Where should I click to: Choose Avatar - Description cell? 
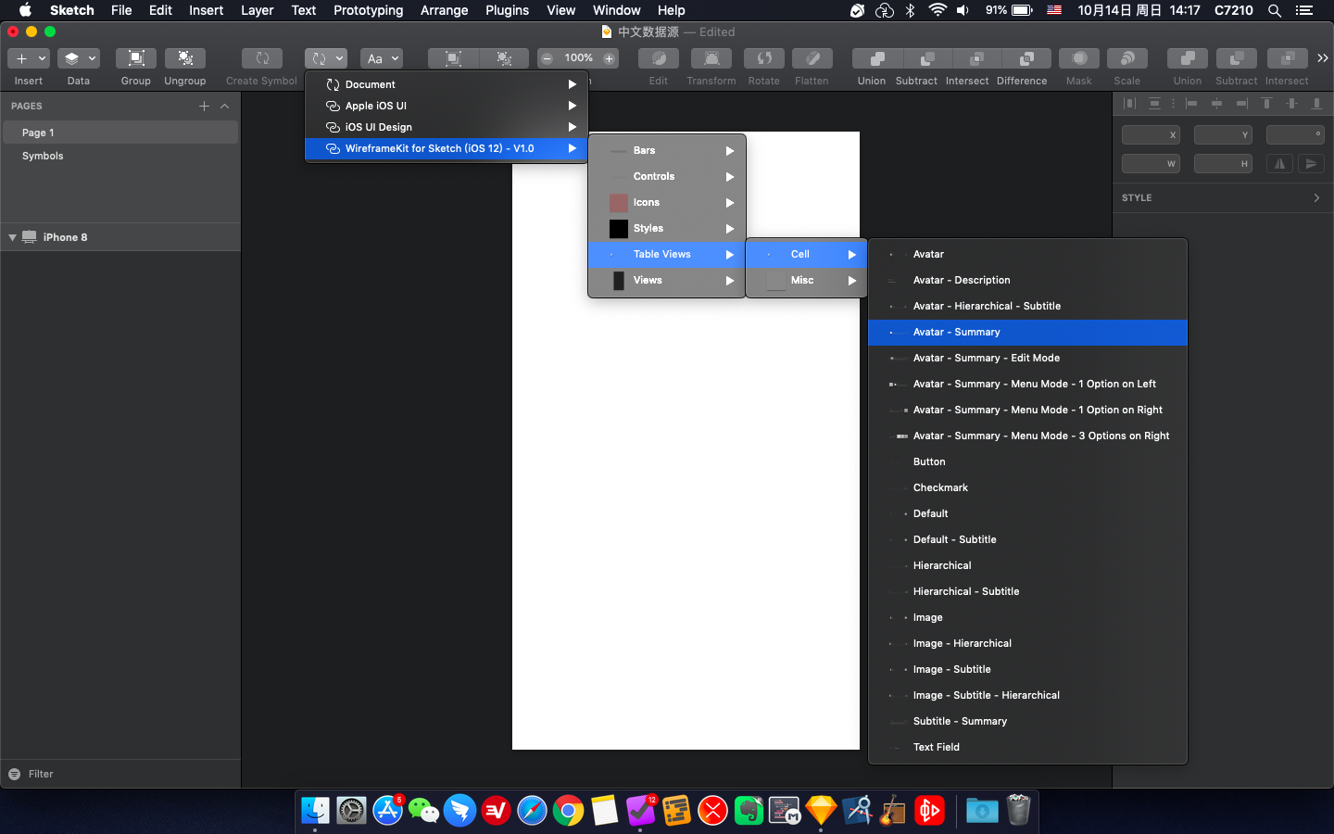point(1027,280)
